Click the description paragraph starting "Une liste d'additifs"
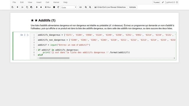Screen dimensions: 189x106 102,27
